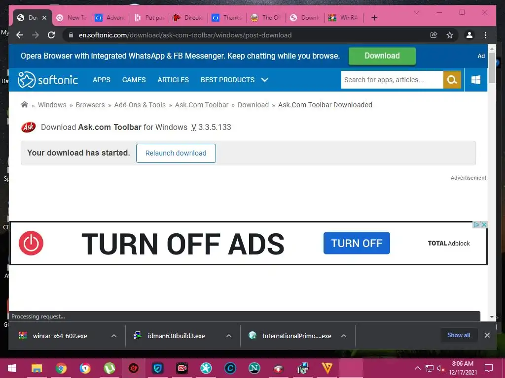505x378 pixels.
Task: Open the Chrome profile icon
Action: pos(469,35)
